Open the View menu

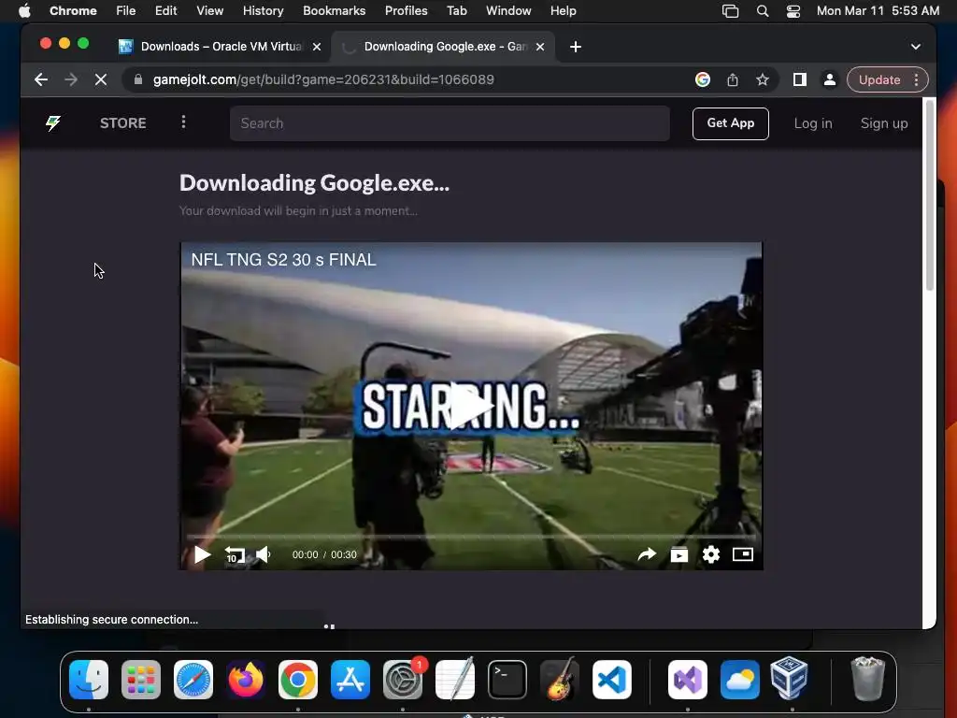click(x=209, y=10)
